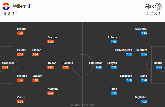Click Pavlidis' 7.23 rating badge
The height and width of the screenshot is (107, 165).
[66, 67]
